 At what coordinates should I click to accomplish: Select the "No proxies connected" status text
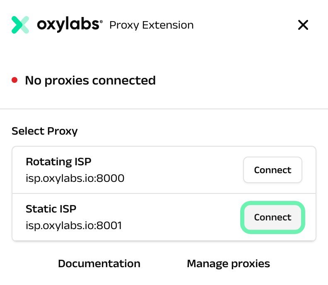(90, 80)
